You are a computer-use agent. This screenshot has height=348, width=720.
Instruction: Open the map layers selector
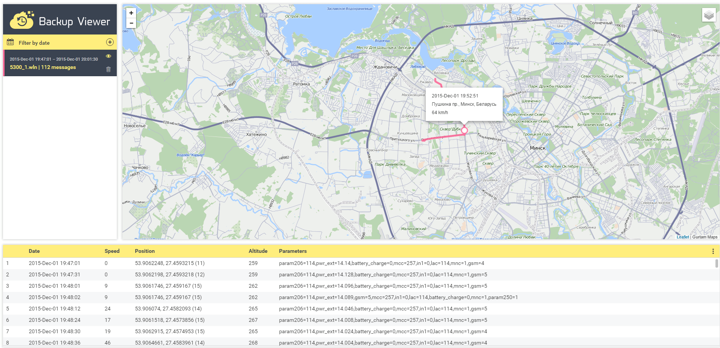point(709,15)
